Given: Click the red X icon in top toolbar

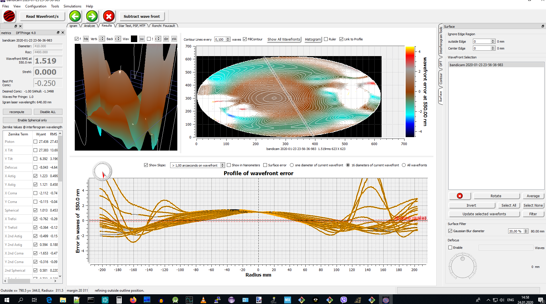Looking at the screenshot, I should [x=109, y=16].
